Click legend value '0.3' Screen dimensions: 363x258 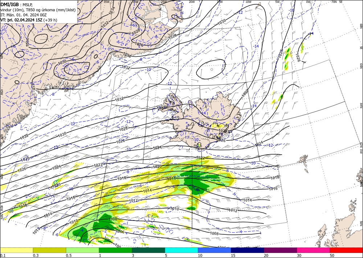[36, 255]
